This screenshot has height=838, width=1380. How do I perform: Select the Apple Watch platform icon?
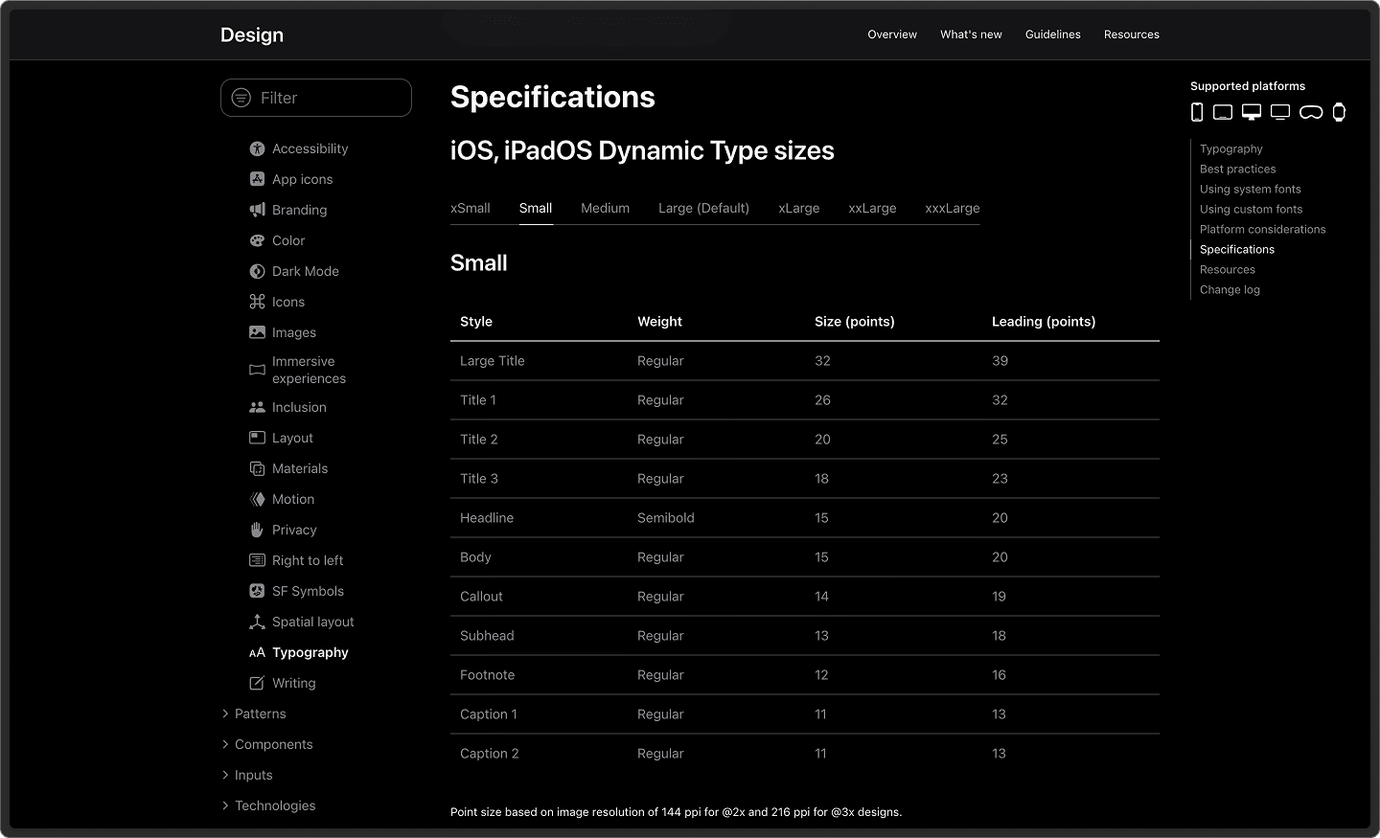tap(1339, 112)
